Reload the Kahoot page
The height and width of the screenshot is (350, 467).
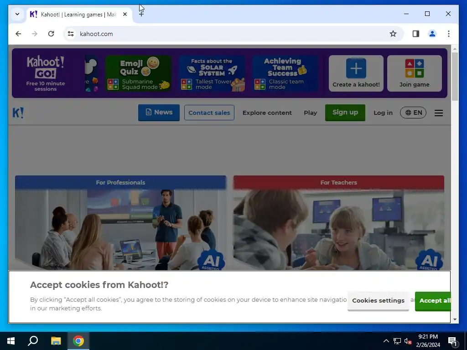click(51, 34)
